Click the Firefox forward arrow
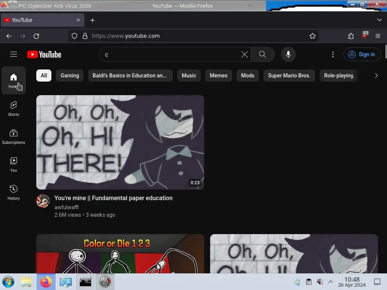Screen dimensions: 387x290 click(x=23, y=36)
